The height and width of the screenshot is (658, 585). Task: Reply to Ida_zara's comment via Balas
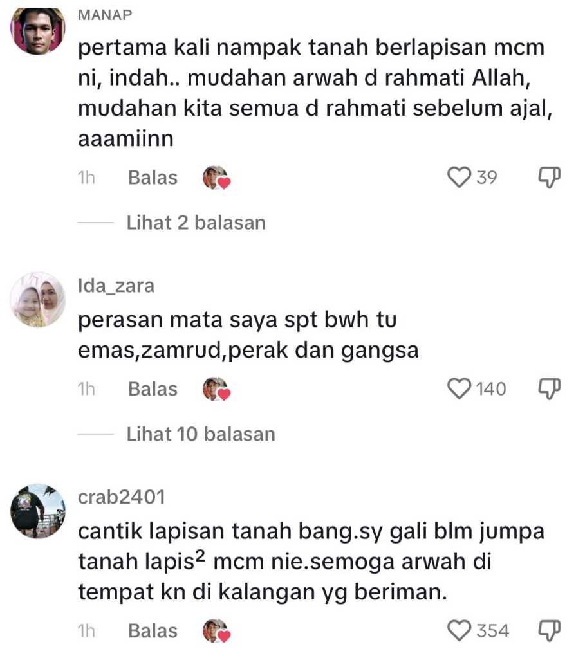[153, 389]
